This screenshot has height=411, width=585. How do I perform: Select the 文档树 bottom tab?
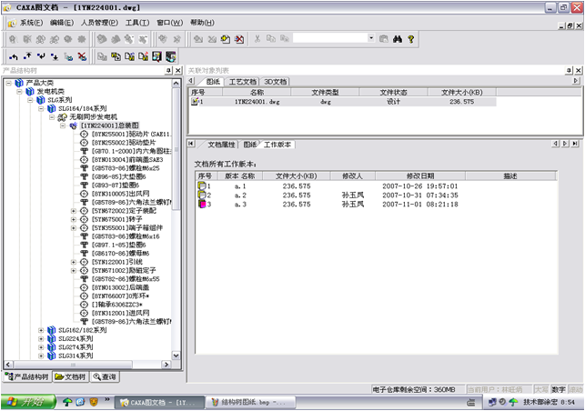point(72,376)
